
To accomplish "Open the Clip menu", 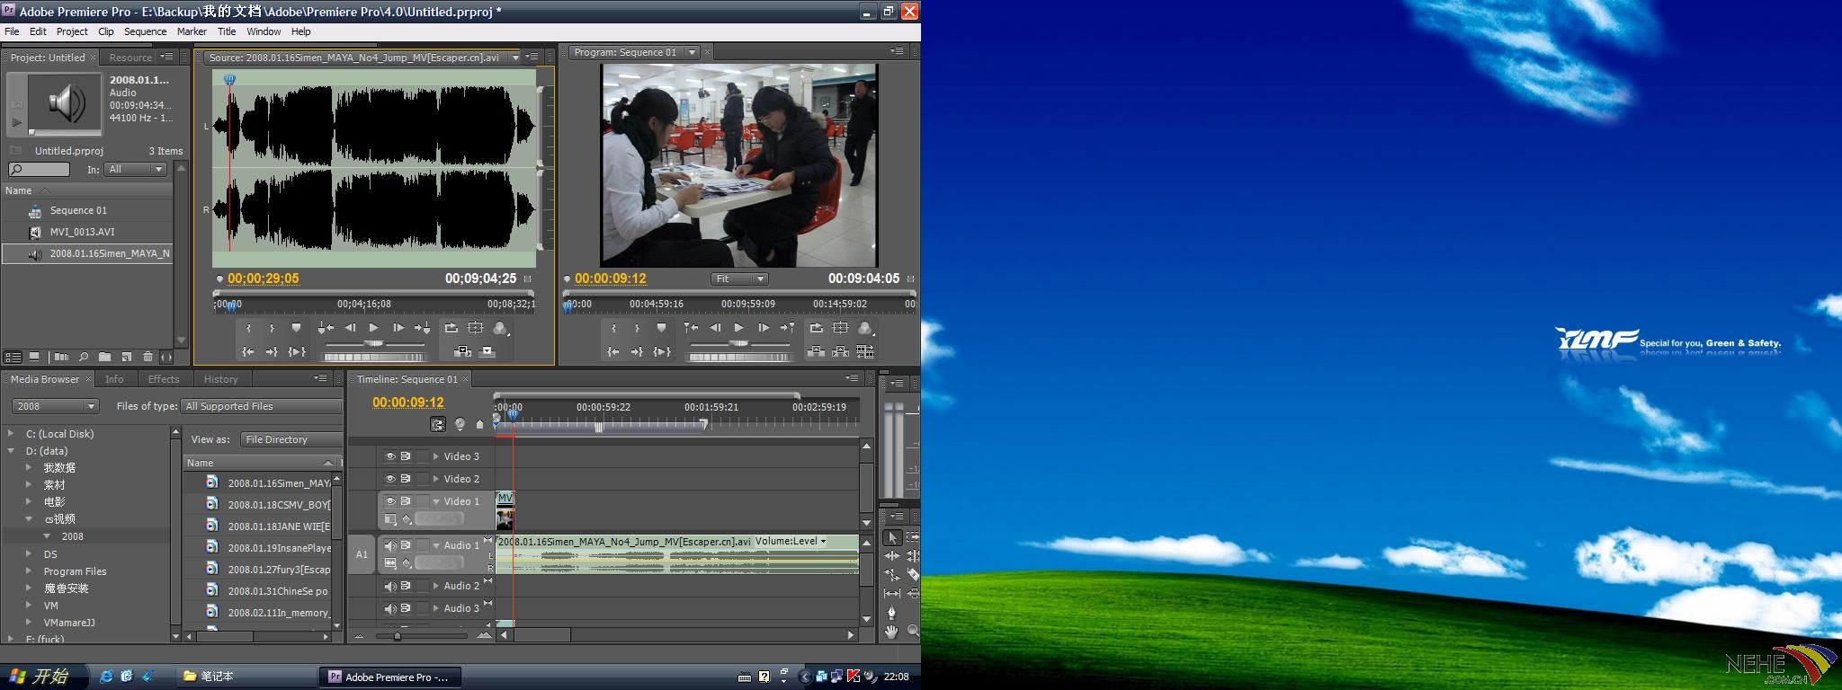I will point(105,31).
